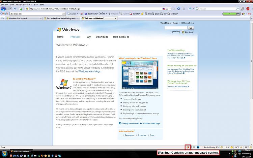Open the Windows Start orb
Viewport: 253px width, 158px height.
click(x=4, y=154)
